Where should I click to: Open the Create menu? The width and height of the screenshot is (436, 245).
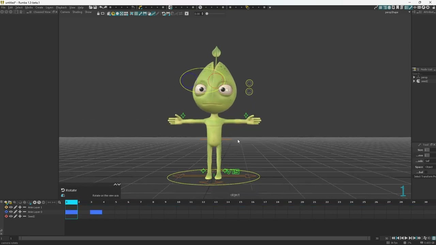point(39,7)
